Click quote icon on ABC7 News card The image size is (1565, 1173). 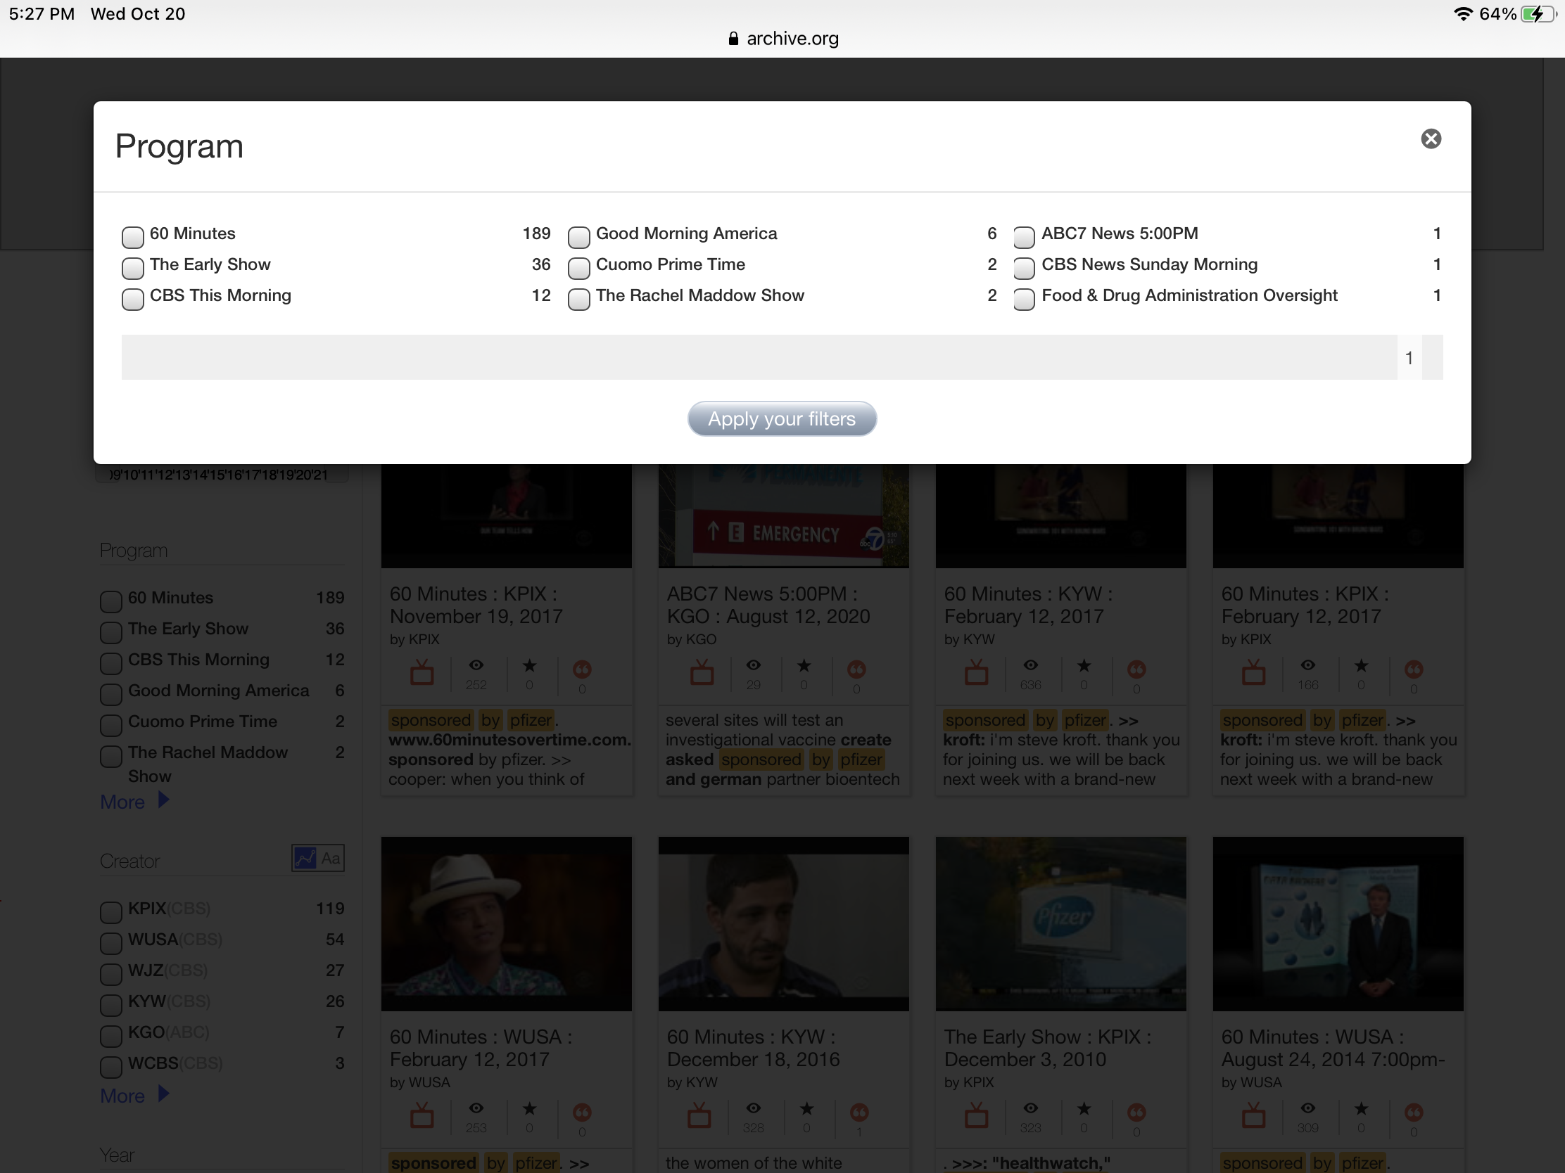[x=856, y=669]
